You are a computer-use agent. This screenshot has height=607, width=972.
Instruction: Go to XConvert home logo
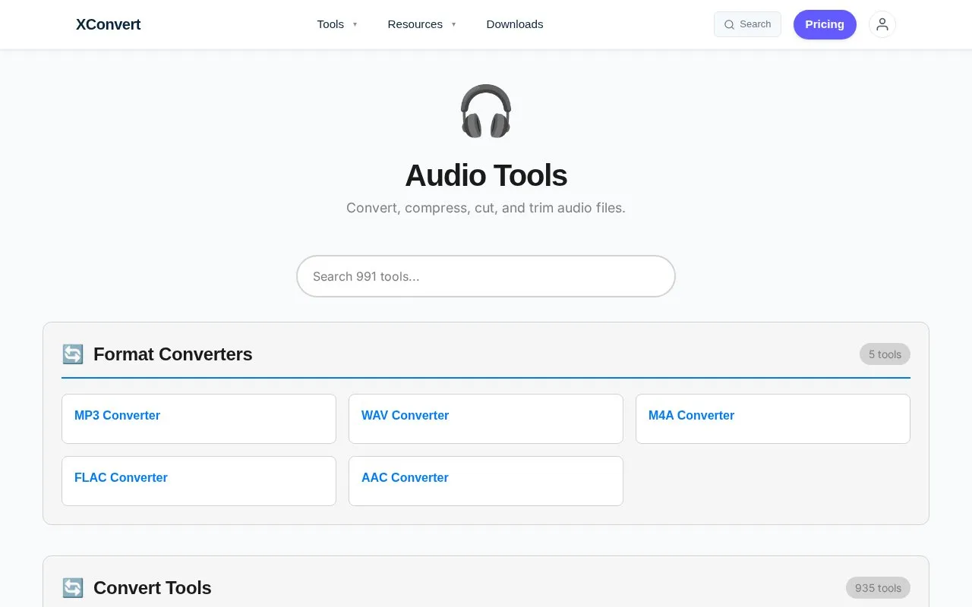[108, 24]
